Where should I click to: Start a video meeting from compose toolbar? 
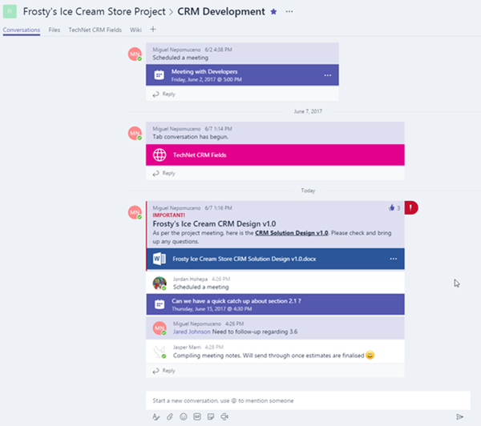pos(224,416)
